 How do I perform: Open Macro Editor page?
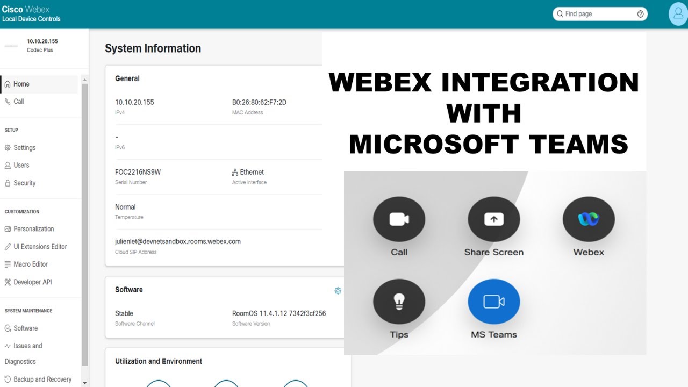pyautogui.click(x=39, y=264)
